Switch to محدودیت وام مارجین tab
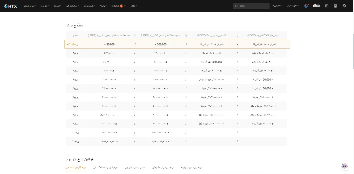 pos(135,167)
